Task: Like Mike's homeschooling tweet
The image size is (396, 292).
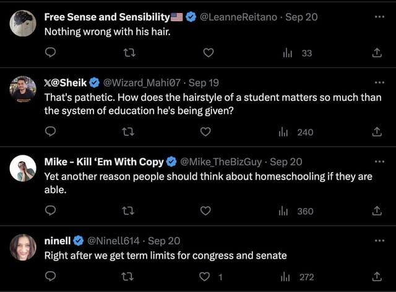Action: point(206,211)
